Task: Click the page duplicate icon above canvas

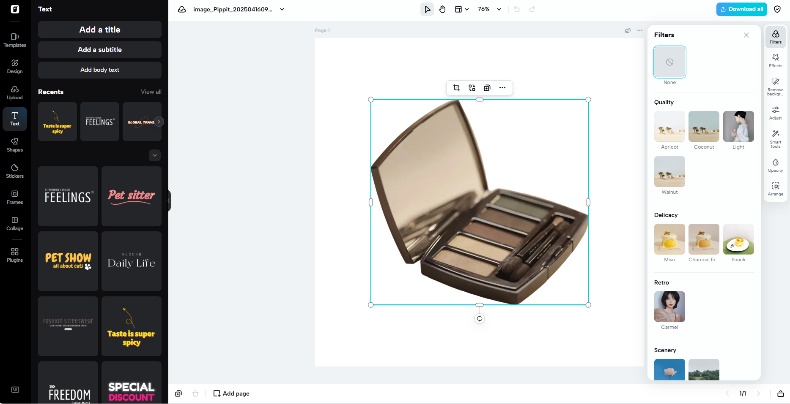Action: tap(628, 30)
